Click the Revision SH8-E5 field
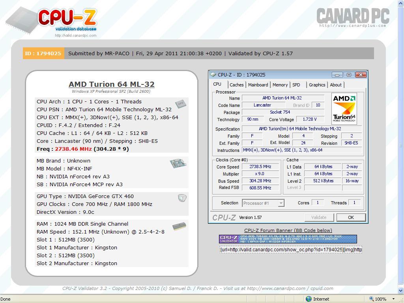Image resolution: width=404 pixels, height=303 pixels. coord(352,143)
